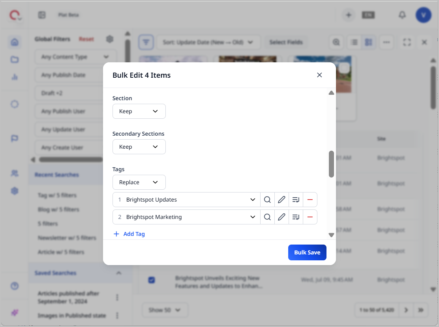The image size is (439, 327).
Task: Open the Section Keep dropdown
Action: [x=139, y=111]
